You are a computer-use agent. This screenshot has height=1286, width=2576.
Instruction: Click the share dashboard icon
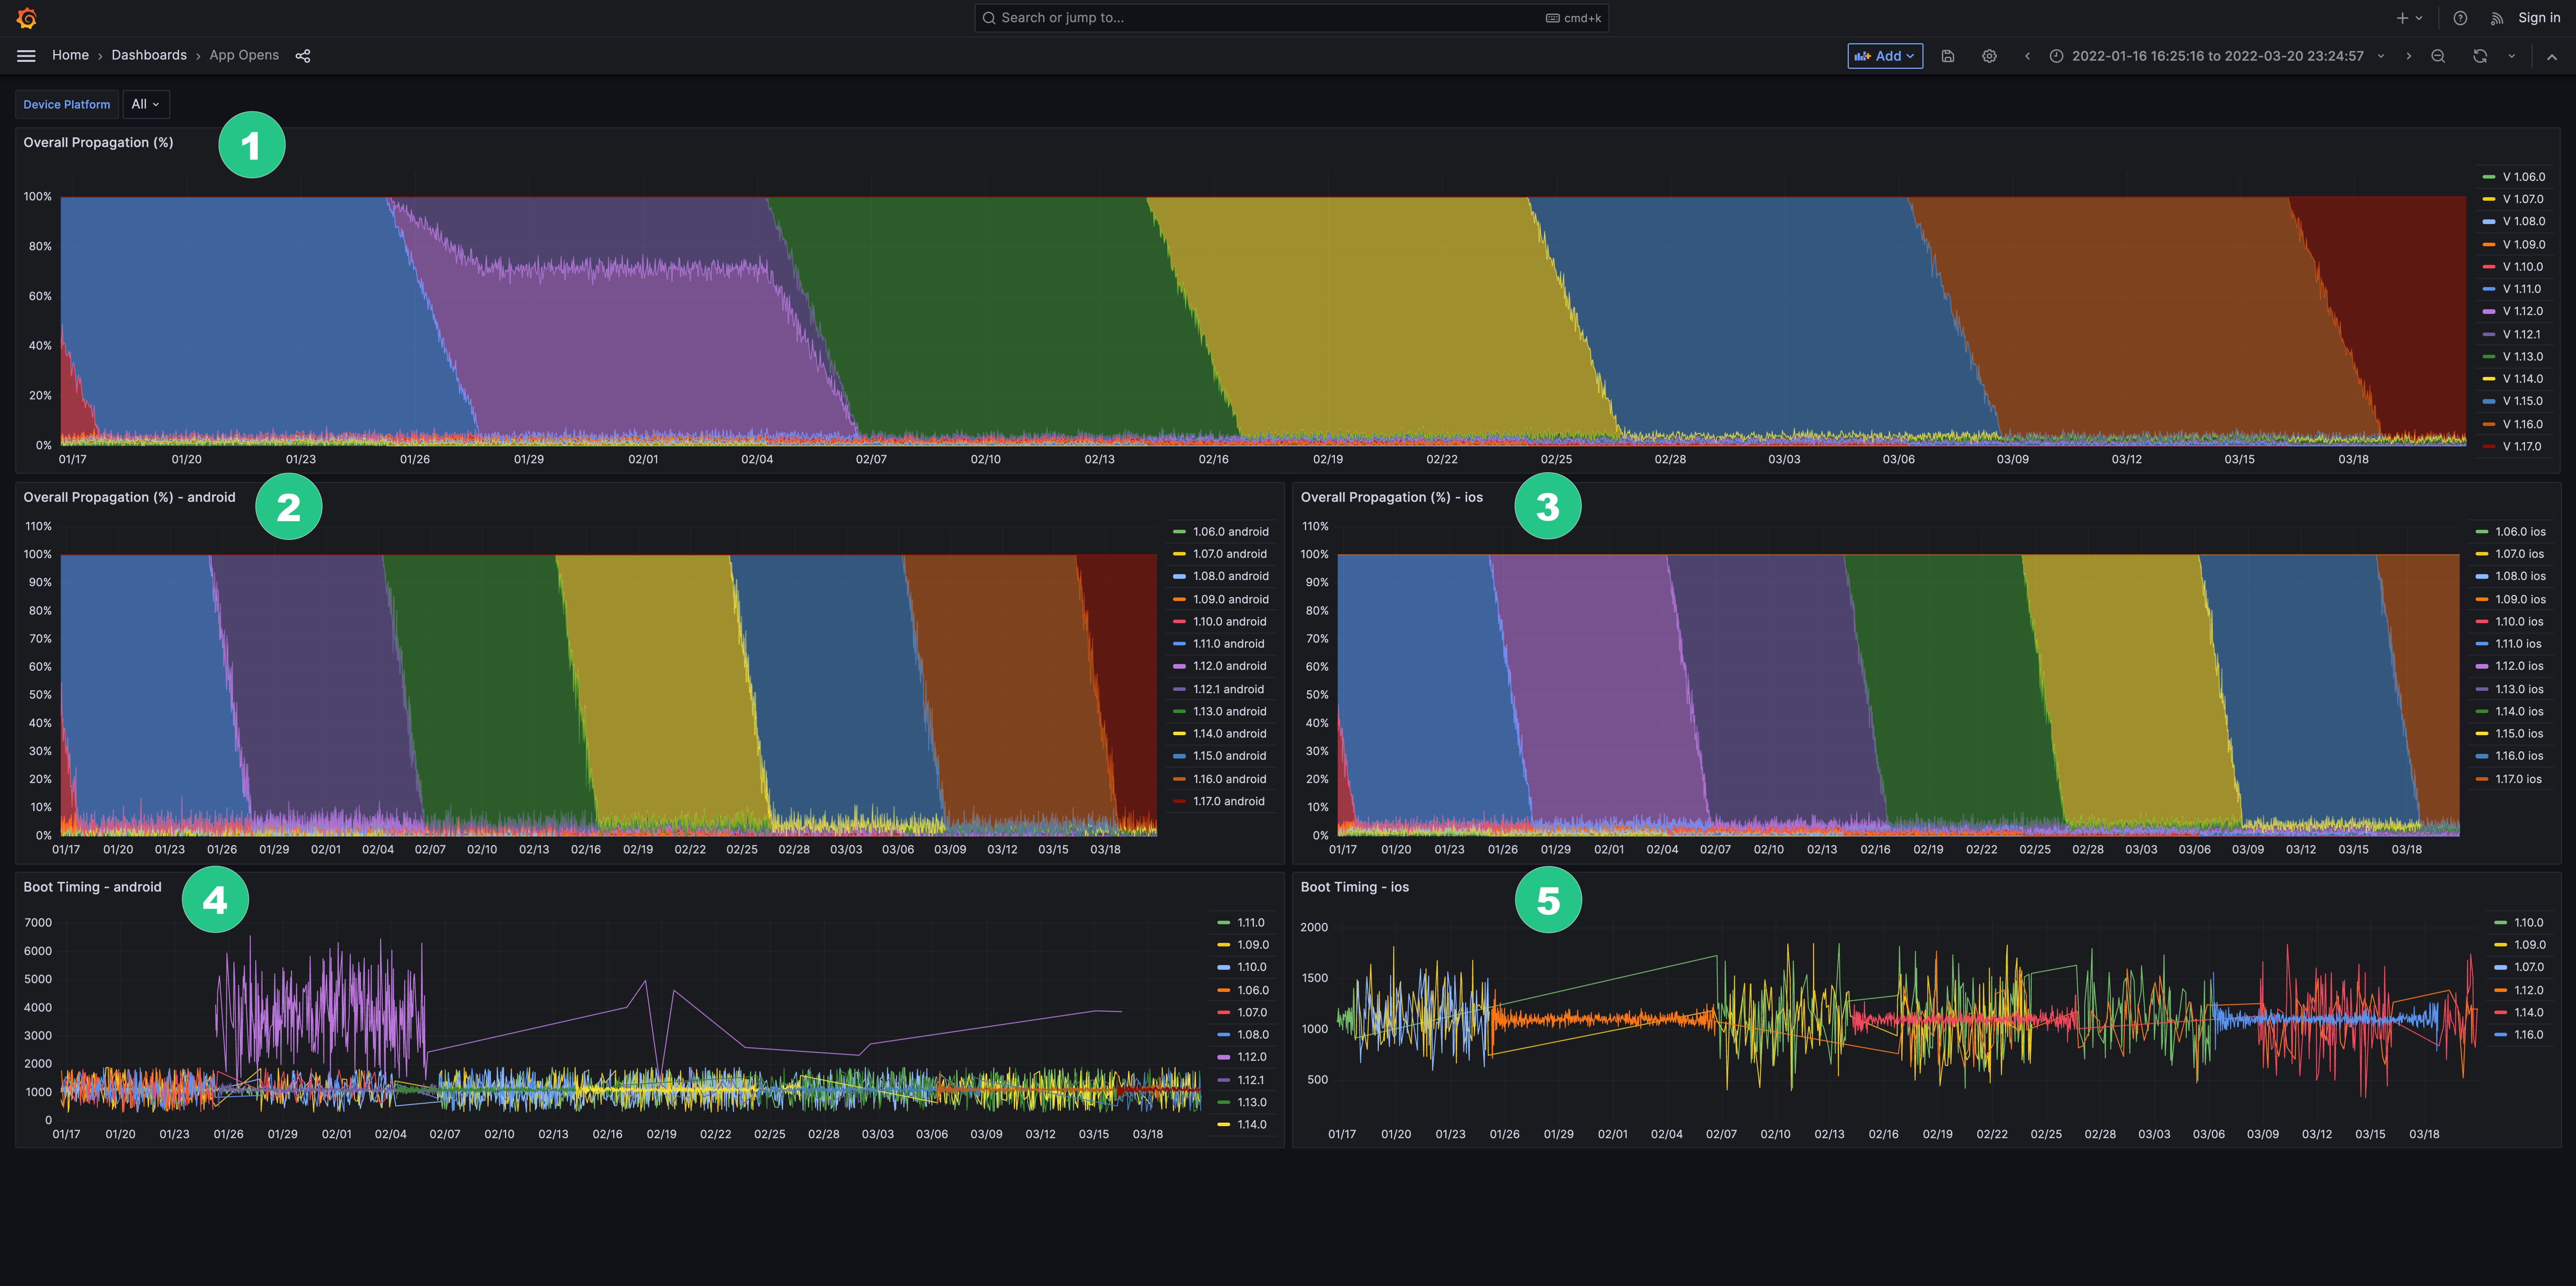(303, 56)
